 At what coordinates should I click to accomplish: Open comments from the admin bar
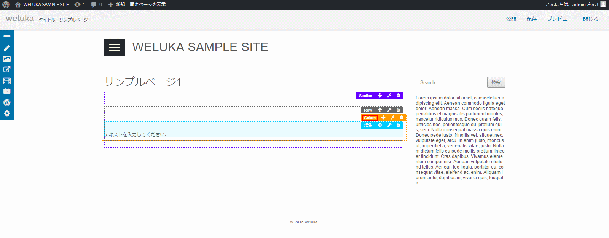pos(97,5)
